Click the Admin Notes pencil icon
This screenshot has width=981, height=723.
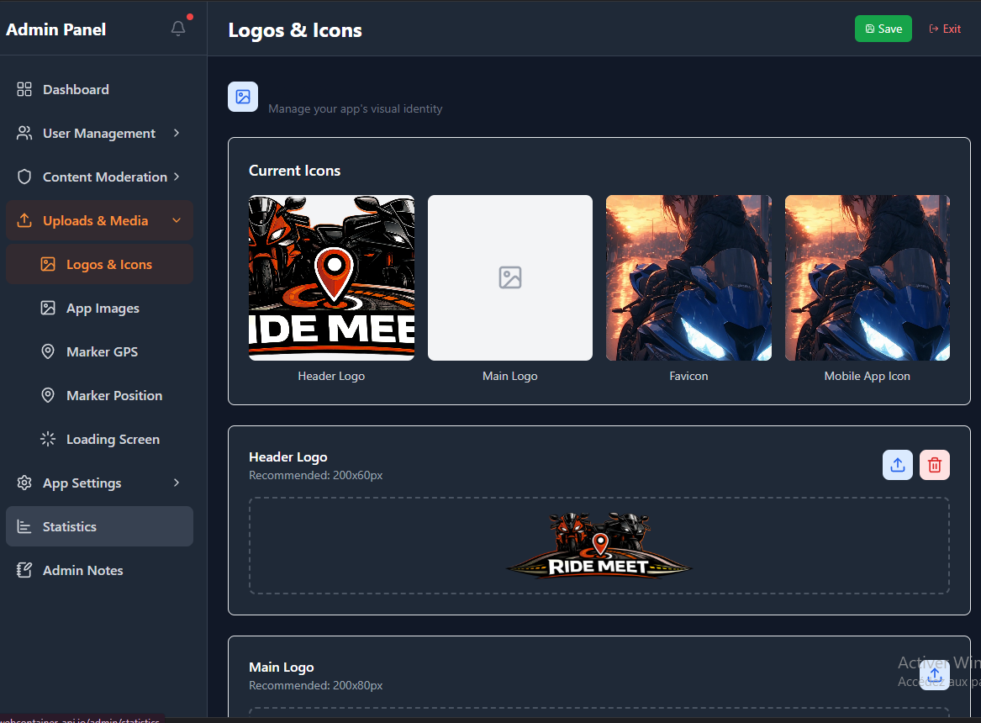pos(24,570)
